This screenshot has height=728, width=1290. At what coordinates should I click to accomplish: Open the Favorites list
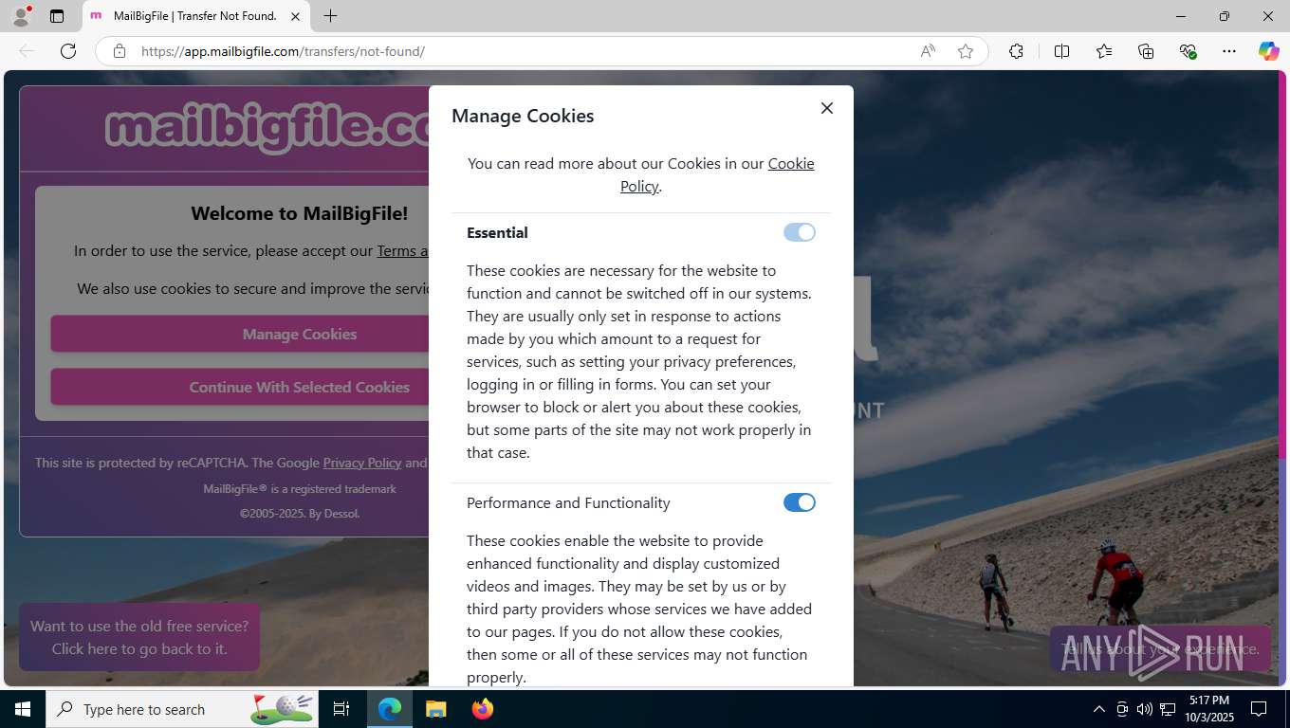1104,51
